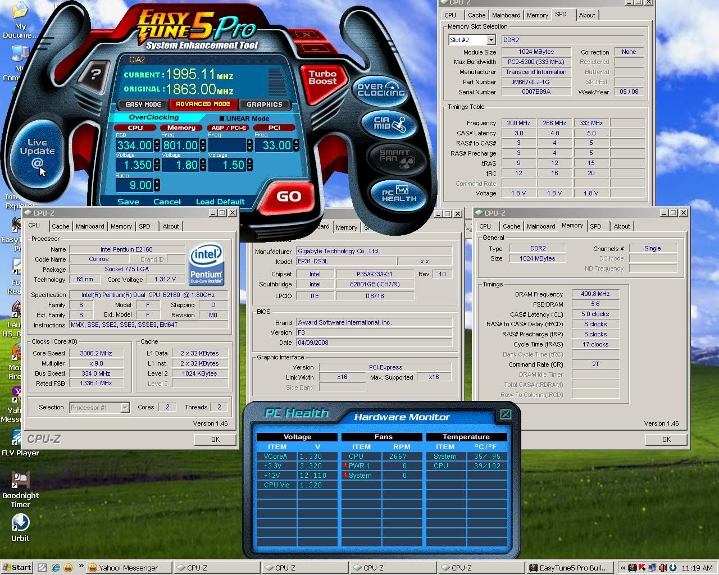The width and height of the screenshot is (719, 575).
Task: Click Load Default in EasyTune5
Action: click(220, 202)
